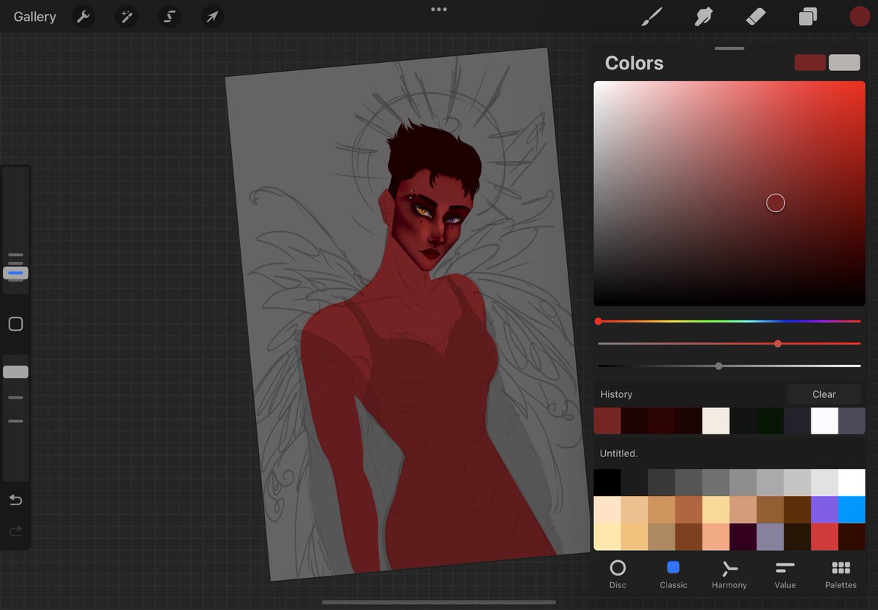The image size is (878, 610).
Task: Choose the dark plum palette swatch
Action: click(743, 537)
